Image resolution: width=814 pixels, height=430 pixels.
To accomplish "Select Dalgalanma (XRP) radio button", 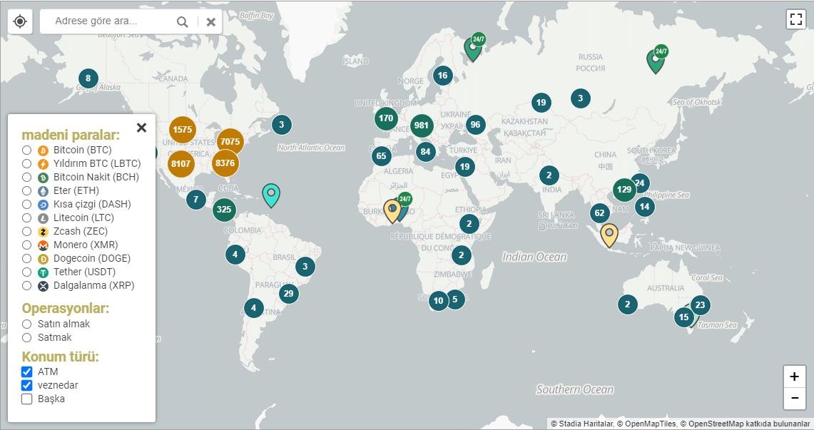I will [x=26, y=285].
